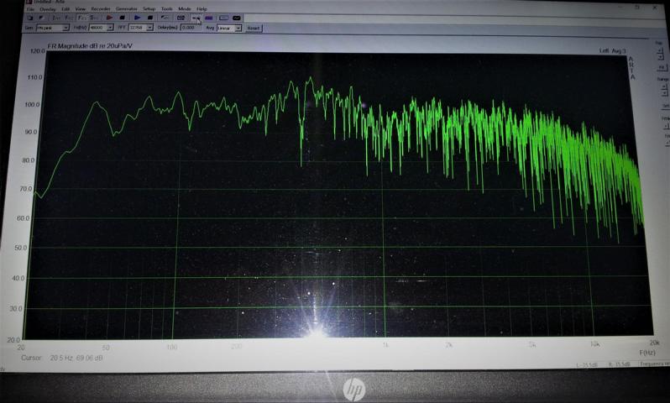This screenshot has width=670, height=403.
Task: Click the New file toolbar icon
Action: 30,18
